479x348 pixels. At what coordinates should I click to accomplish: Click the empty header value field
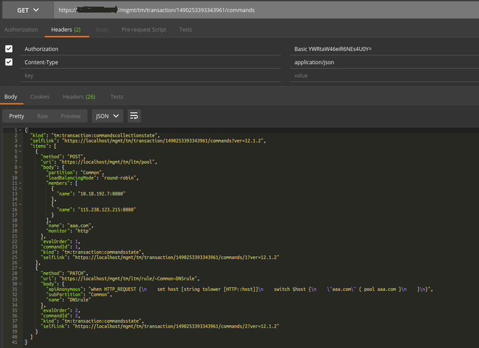(x=383, y=75)
